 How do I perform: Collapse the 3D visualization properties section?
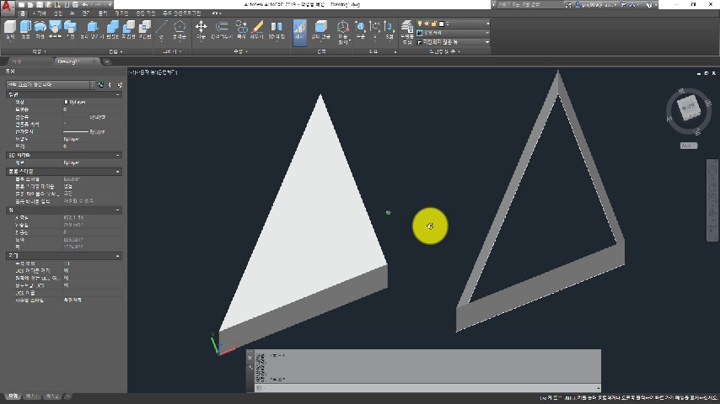click(118, 156)
